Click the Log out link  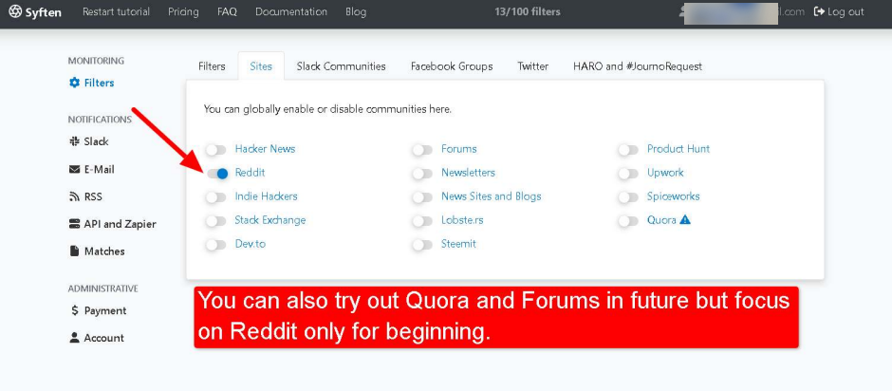pyautogui.click(x=839, y=11)
